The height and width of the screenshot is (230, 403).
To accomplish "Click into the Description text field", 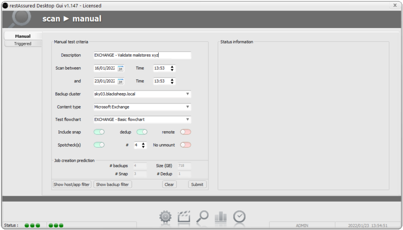I will (142, 55).
